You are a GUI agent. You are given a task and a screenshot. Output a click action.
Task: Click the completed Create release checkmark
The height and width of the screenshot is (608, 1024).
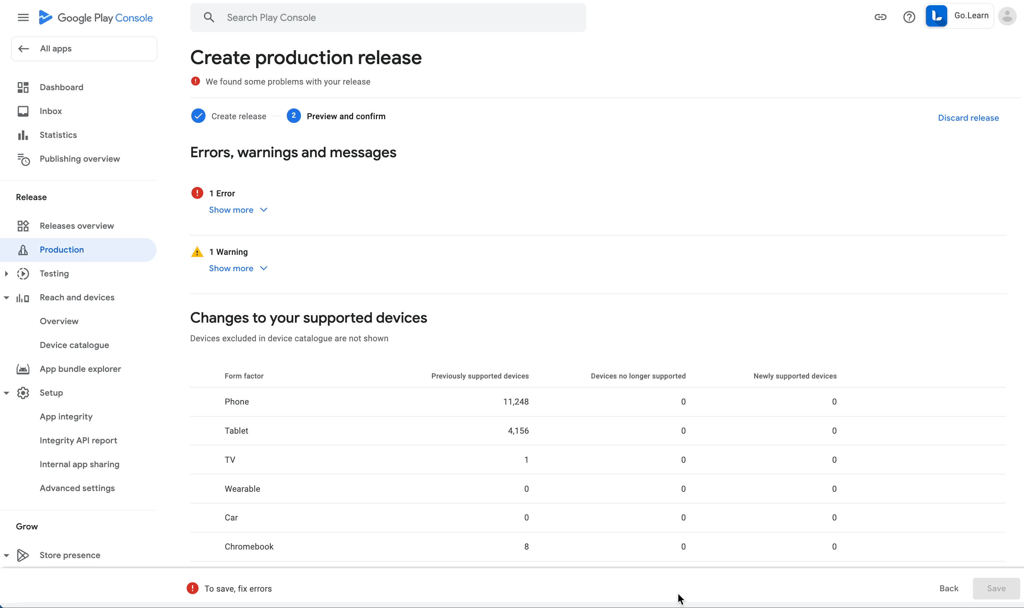click(198, 116)
